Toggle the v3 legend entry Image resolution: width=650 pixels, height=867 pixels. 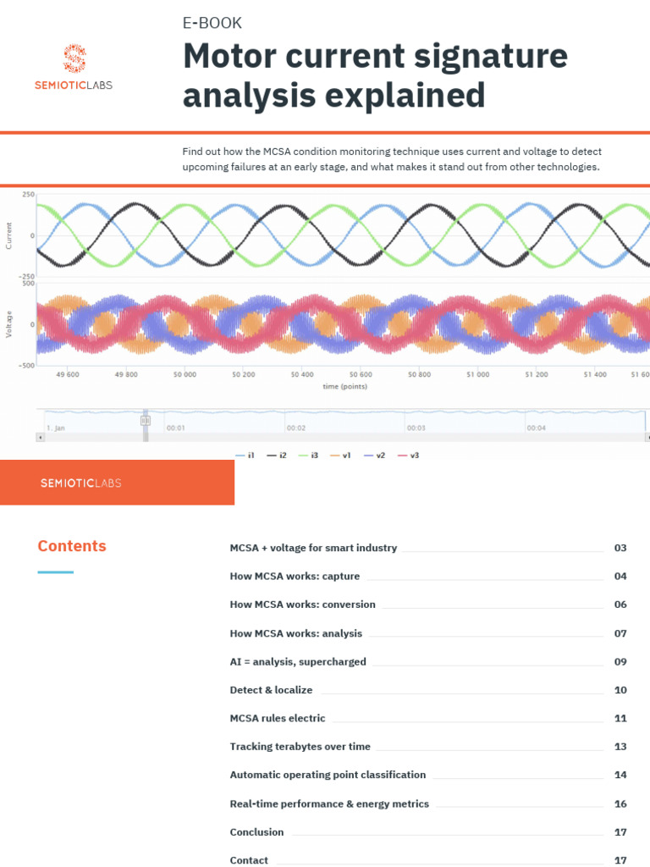point(409,455)
